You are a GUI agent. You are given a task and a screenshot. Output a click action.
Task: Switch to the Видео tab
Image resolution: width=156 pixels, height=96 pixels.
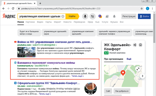(40, 22)
